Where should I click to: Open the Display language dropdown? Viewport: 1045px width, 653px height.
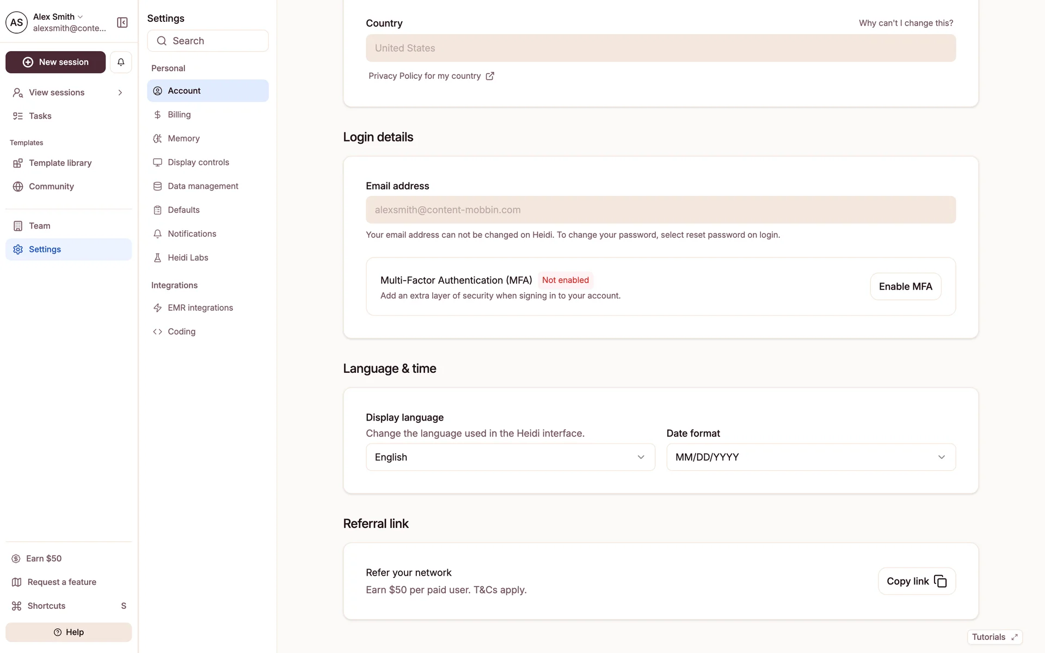click(x=510, y=457)
